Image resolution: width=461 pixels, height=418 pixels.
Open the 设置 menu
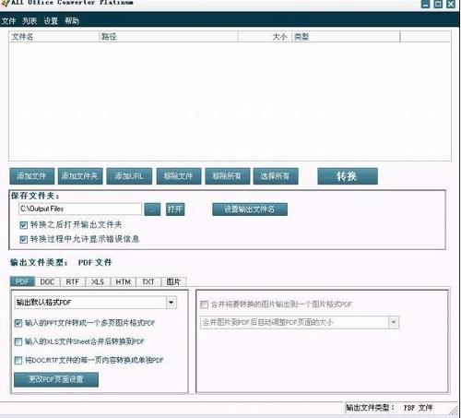coord(51,21)
